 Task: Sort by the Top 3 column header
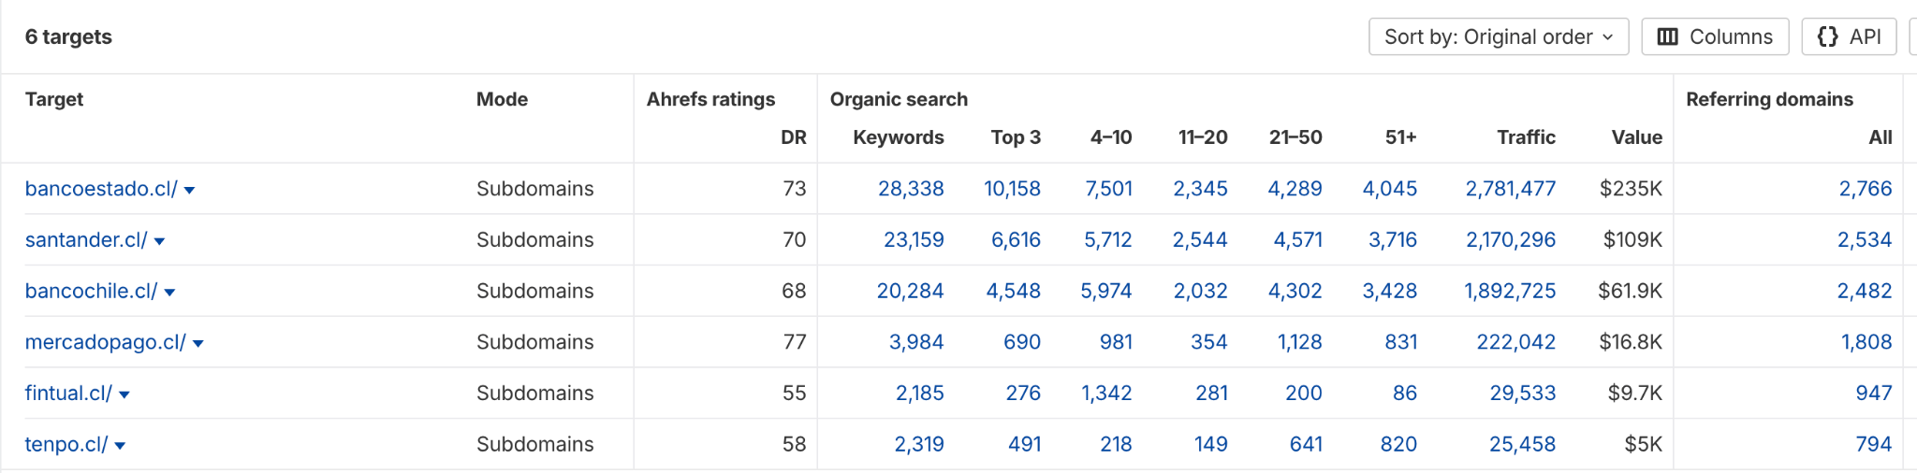click(x=1016, y=137)
